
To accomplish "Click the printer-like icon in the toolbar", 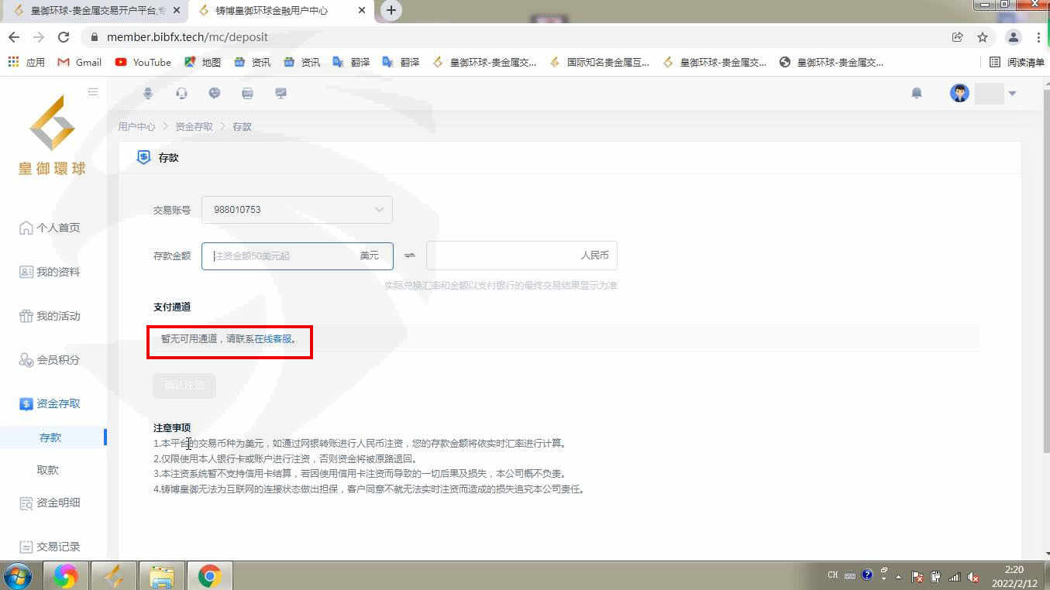I will click(x=247, y=94).
